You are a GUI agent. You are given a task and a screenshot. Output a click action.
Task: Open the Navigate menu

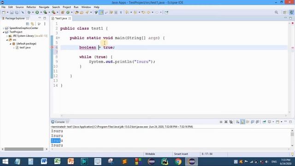coord(44,7)
